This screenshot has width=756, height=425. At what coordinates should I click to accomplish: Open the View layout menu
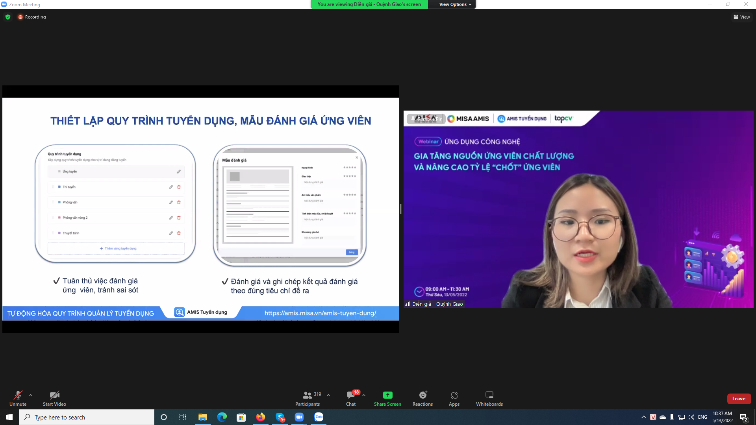[x=741, y=17]
